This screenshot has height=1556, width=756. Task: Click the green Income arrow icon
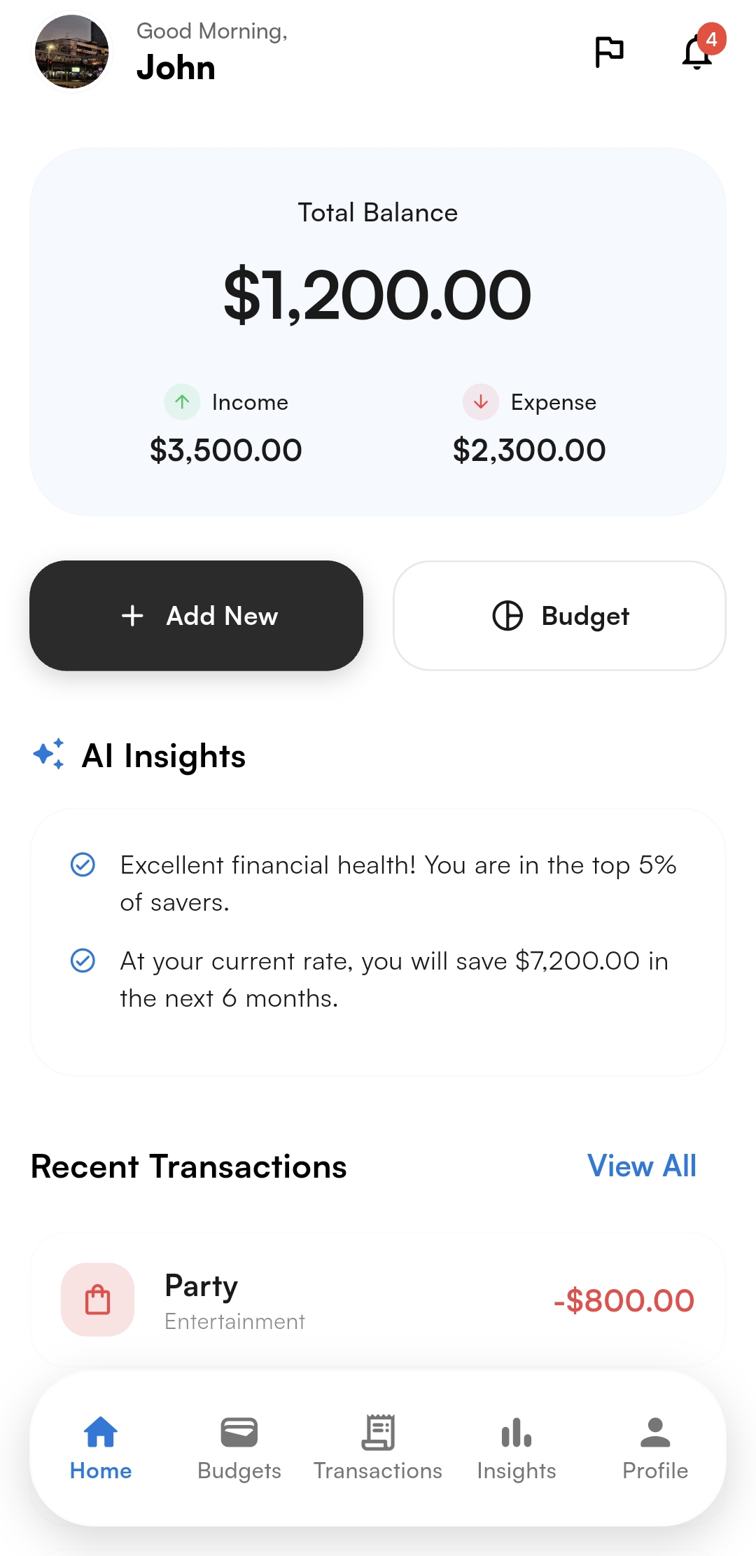point(182,402)
